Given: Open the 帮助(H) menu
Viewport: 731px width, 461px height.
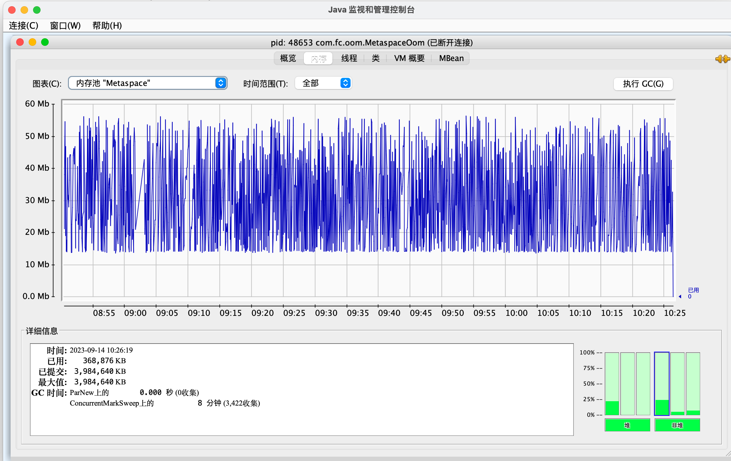Looking at the screenshot, I should pyautogui.click(x=107, y=26).
